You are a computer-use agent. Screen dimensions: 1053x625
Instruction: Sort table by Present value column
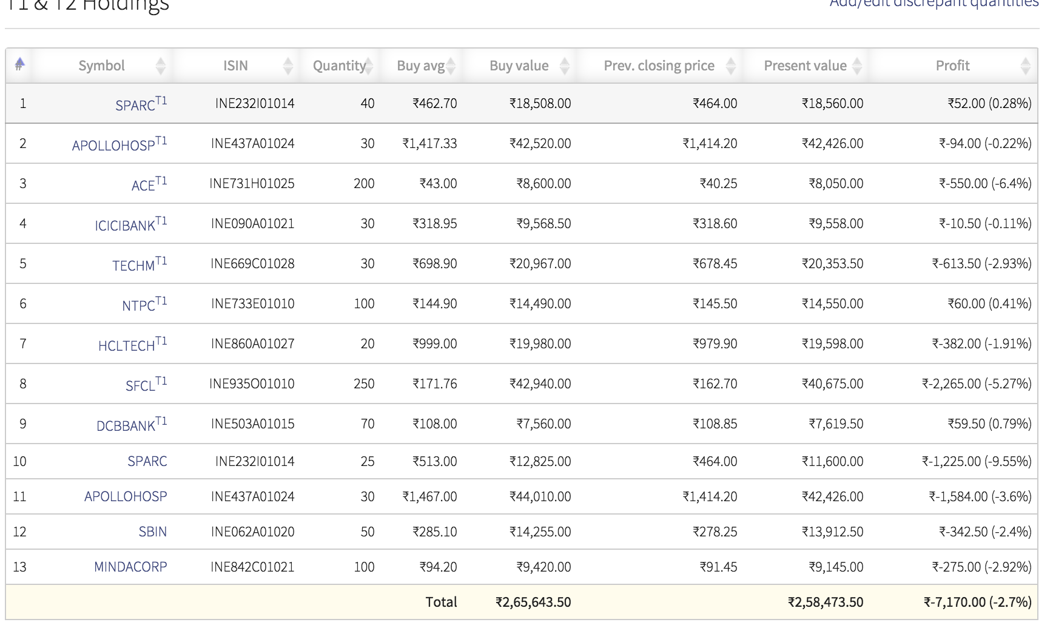806,66
